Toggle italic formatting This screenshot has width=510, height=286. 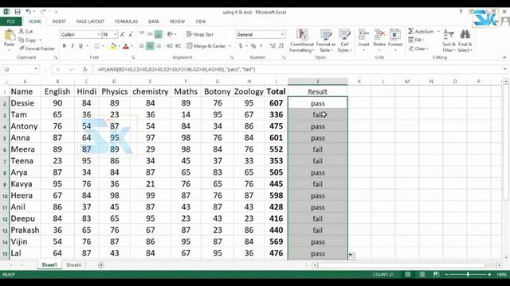coord(73,46)
